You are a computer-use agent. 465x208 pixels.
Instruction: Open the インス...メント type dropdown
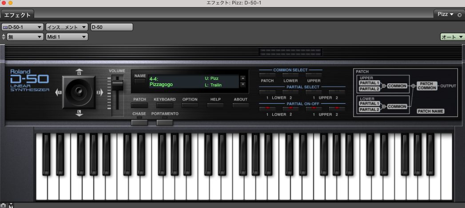(67, 27)
